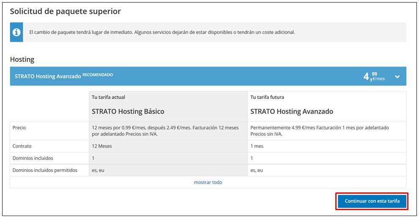Click the 'STRATO Hosting Básico' plan name
419x219 pixels.
pos(128,112)
